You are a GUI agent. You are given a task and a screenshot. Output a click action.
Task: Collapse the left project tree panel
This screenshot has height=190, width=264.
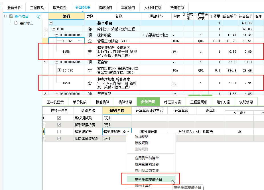(x=38, y=17)
